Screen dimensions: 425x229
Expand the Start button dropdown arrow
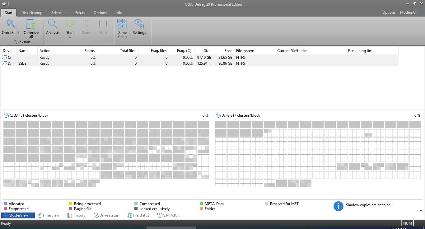point(70,38)
